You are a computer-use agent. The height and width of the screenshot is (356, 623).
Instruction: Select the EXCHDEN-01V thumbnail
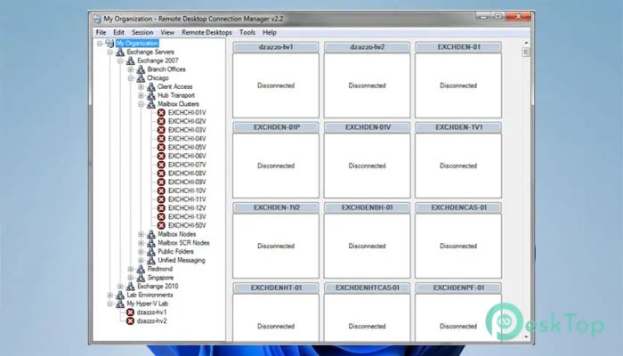(367, 160)
